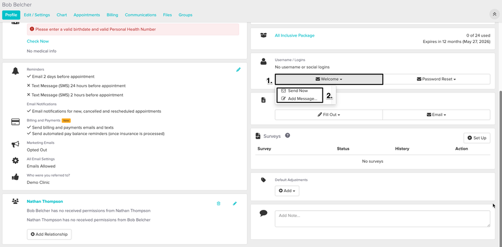
Task: Click the Add Relationship button
Action: pos(49,234)
